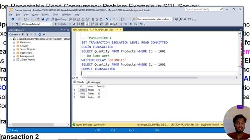Click the Paste clipboard icon
This screenshot has height=140, width=250.
(x=101, y=19)
